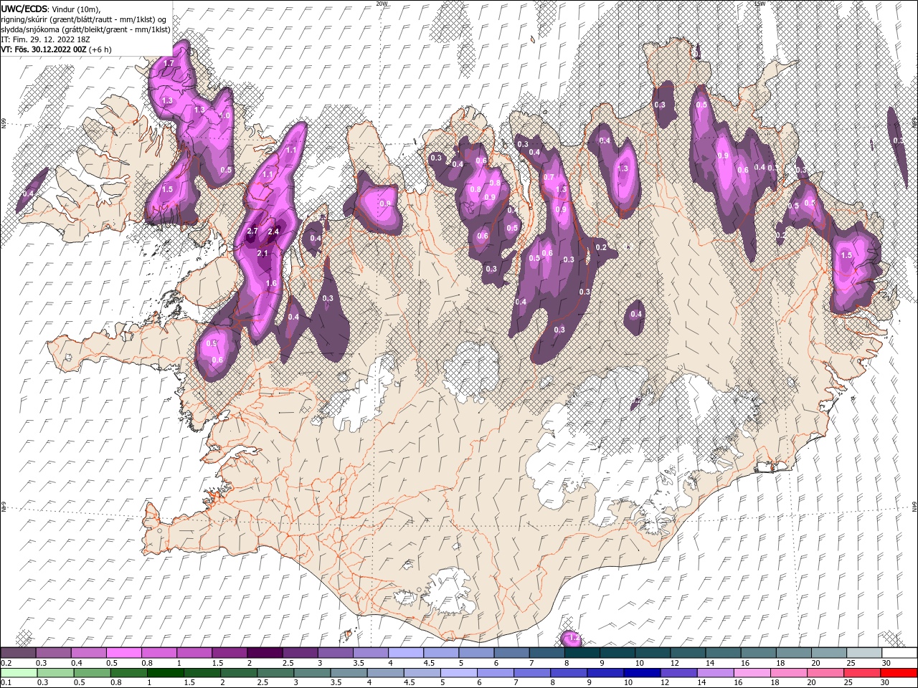
Task: Pick the snow legend swatch between 20 and 25
Action: tap(829, 653)
